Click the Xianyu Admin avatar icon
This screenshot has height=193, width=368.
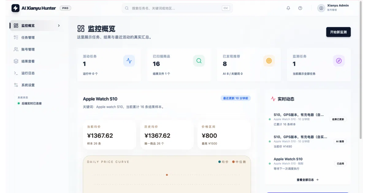(321, 8)
